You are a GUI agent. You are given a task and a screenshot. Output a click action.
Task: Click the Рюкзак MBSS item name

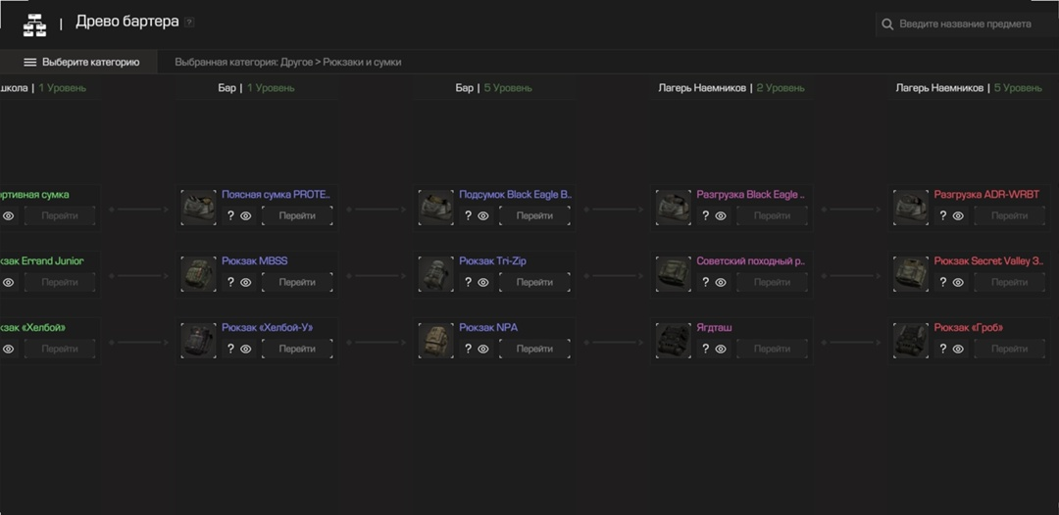click(x=255, y=260)
